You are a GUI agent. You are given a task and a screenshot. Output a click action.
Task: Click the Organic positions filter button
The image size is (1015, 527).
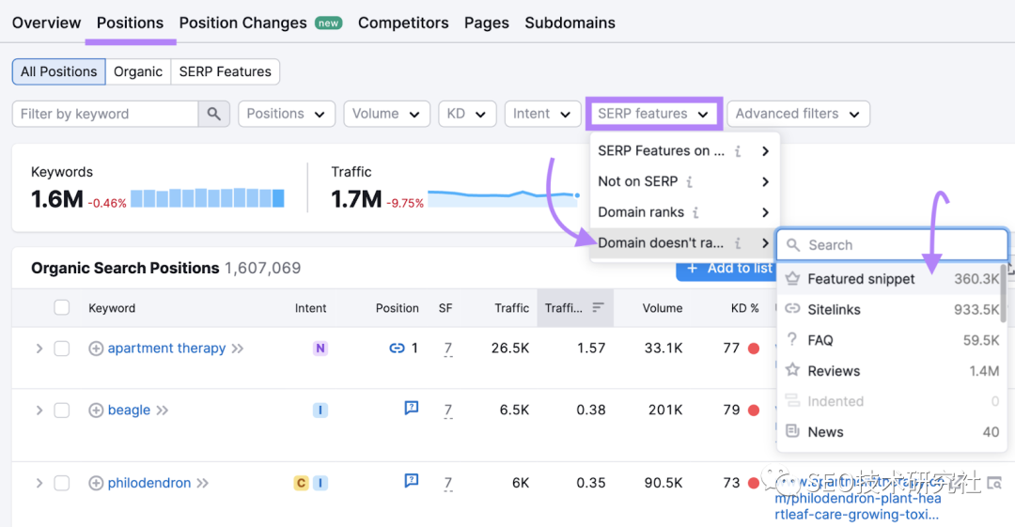(x=138, y=71)
